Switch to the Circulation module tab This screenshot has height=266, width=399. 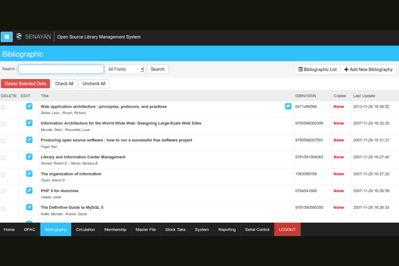tap(85, 229)
